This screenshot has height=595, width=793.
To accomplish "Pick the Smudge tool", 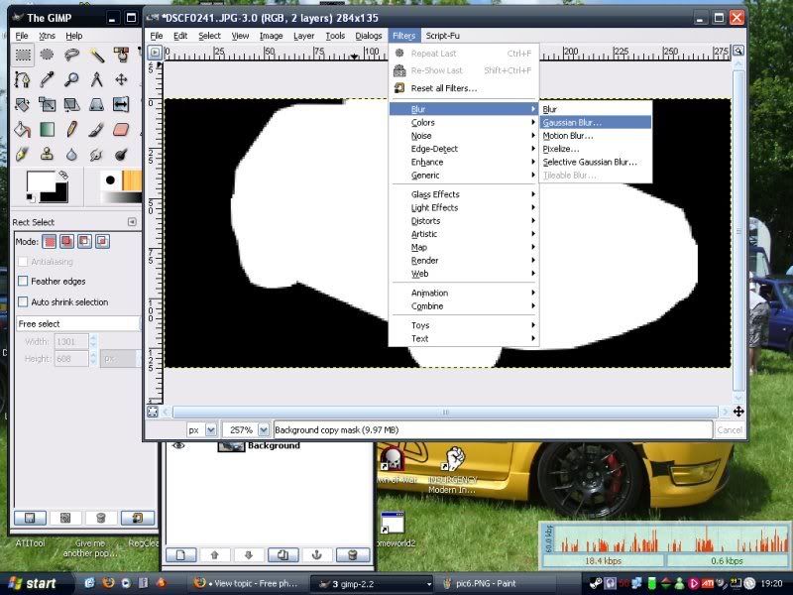I will (x=96, y=155).
